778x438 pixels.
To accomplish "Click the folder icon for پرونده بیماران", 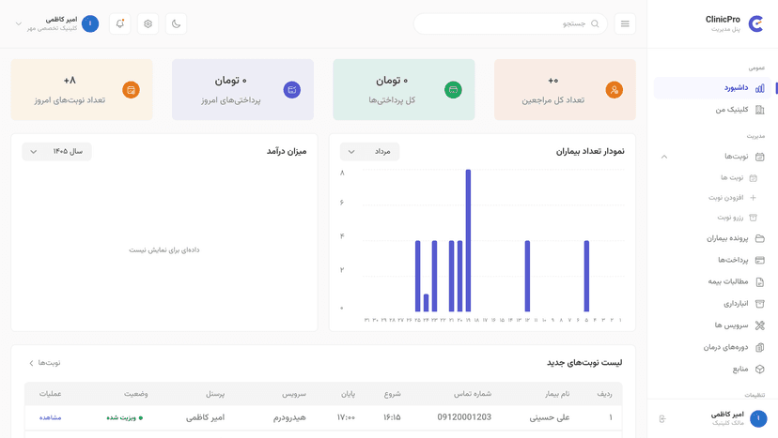I will click(759, 238).
